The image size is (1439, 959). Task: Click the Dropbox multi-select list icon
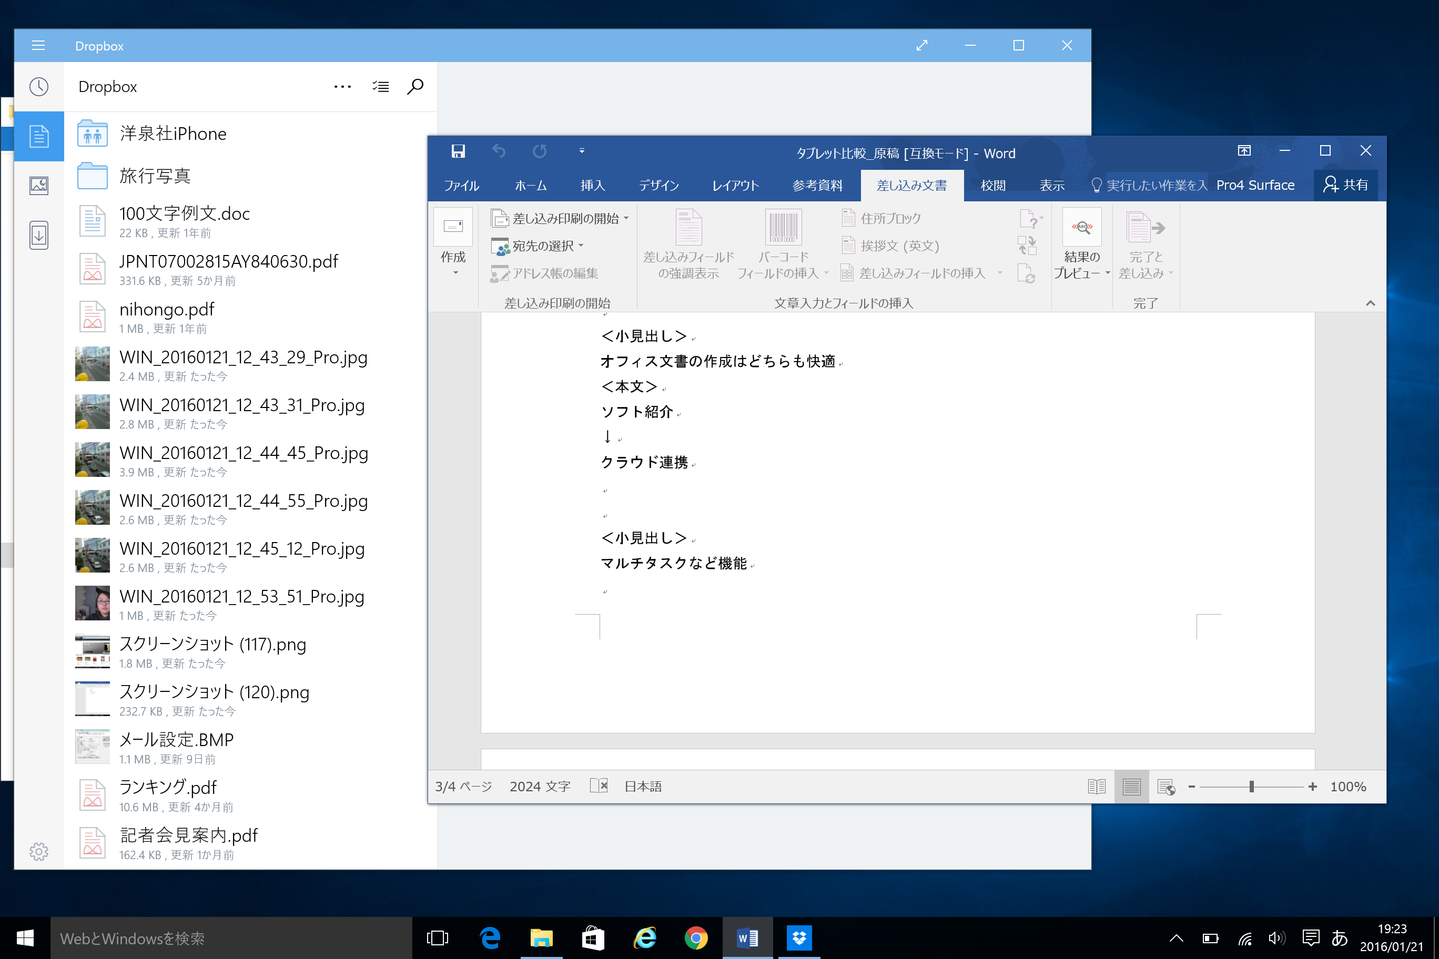pos(381,87)
